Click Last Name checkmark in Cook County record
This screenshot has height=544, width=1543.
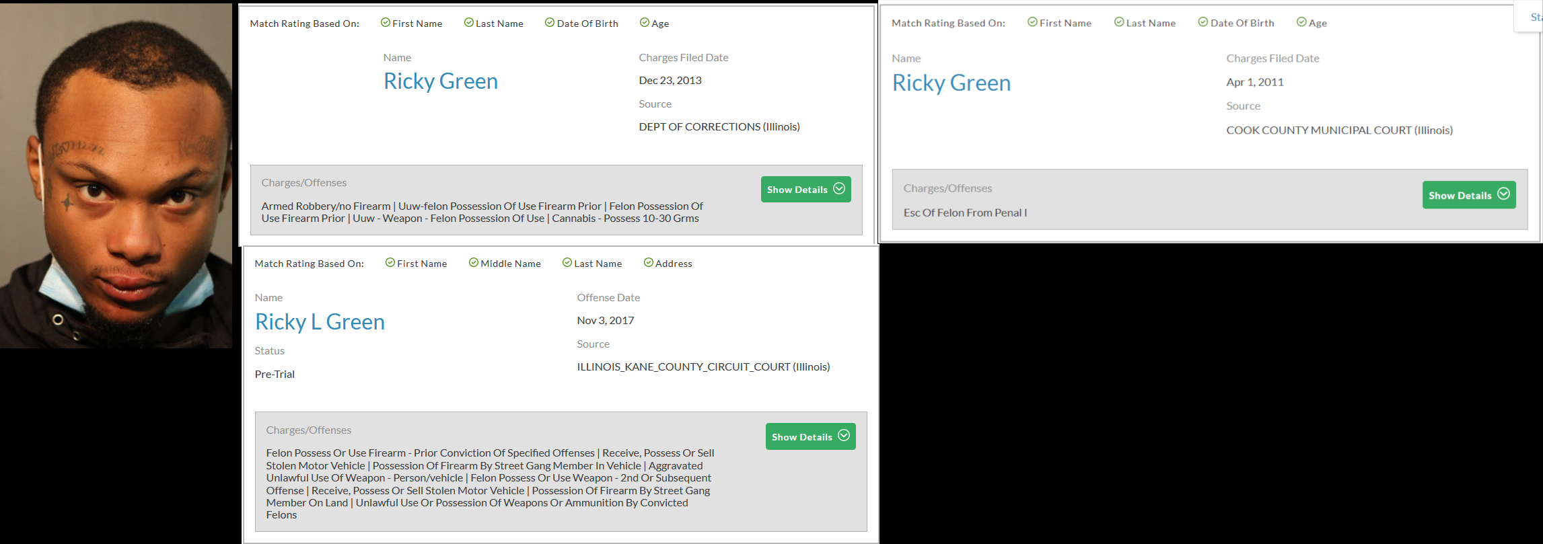[1119, 22]
